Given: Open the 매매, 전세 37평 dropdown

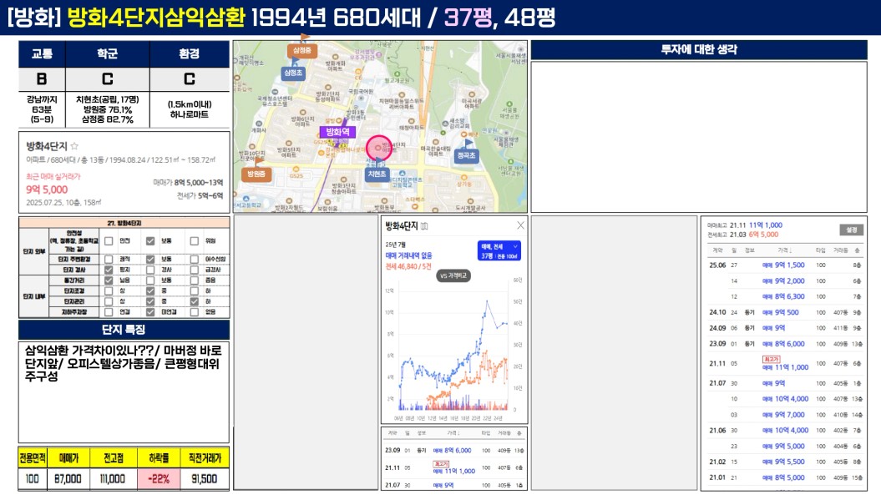Looking at the screenshot, I should 499,250.
